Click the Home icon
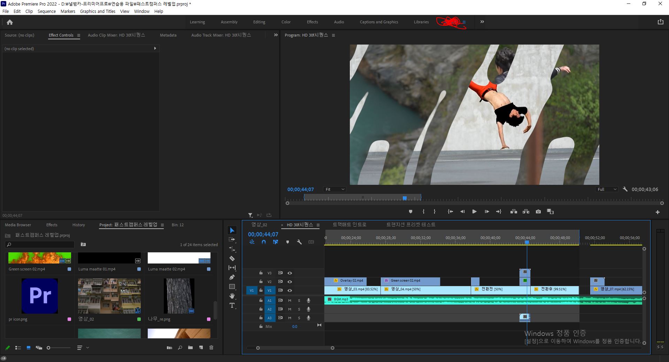 10,22
